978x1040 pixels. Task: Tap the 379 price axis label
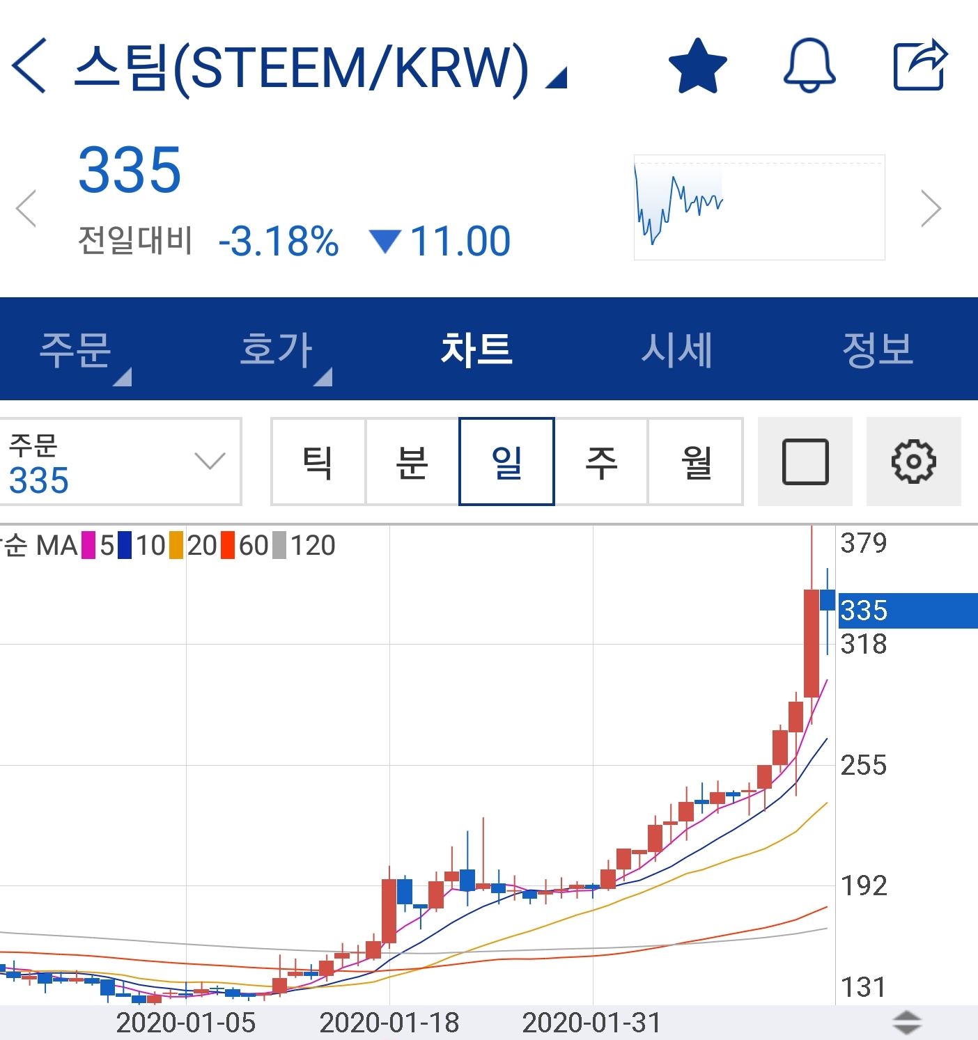pos(864,543)
